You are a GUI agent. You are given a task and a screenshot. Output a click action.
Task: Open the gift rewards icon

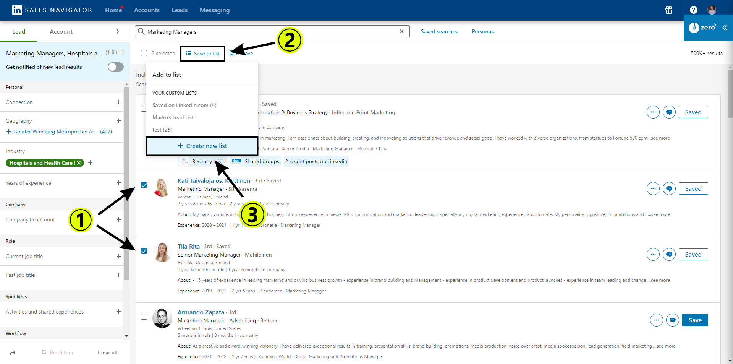[669, 10]
